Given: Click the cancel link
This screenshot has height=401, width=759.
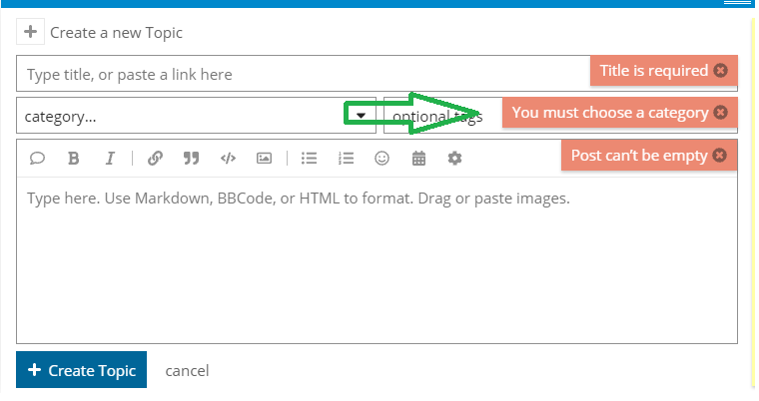Looking at the screenshot, I should (x=187, y=370).
